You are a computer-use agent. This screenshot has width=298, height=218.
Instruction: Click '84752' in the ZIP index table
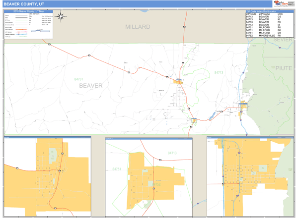[x=249, y=36]
